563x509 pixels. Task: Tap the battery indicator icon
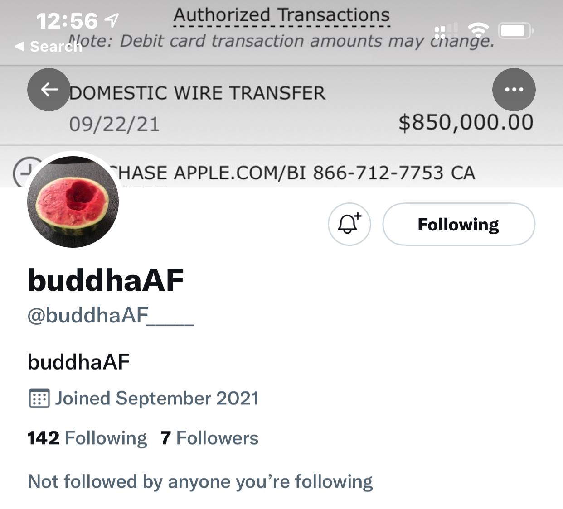pos(516,31)
